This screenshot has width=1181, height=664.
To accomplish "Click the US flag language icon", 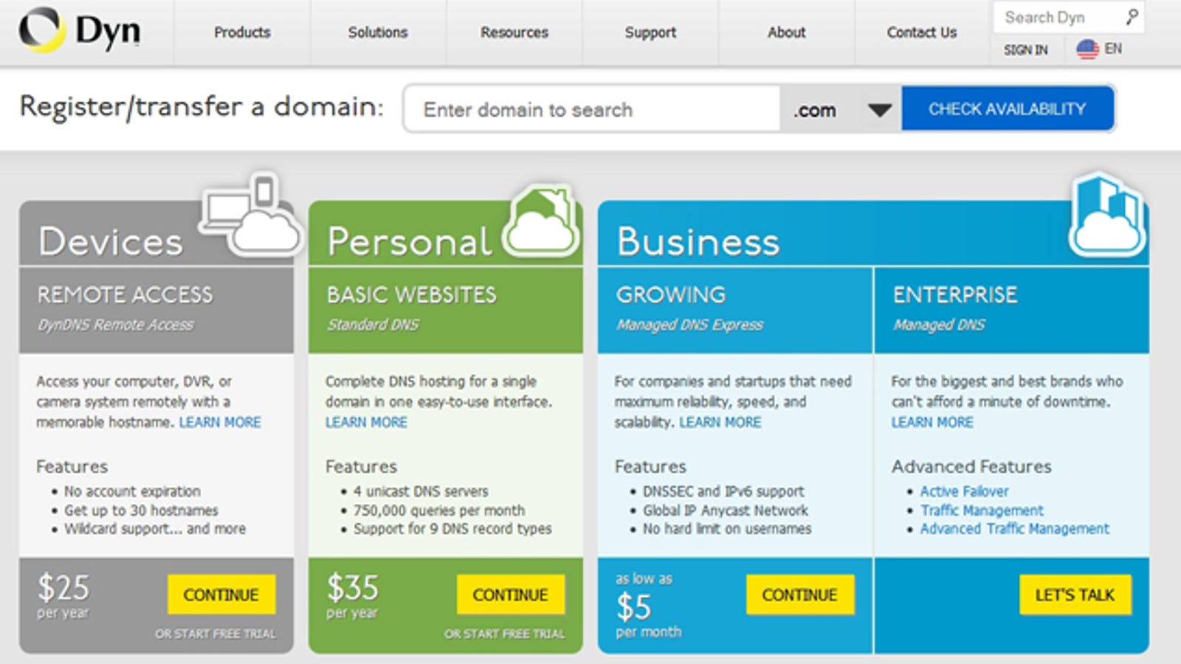I will point(1087,49).
